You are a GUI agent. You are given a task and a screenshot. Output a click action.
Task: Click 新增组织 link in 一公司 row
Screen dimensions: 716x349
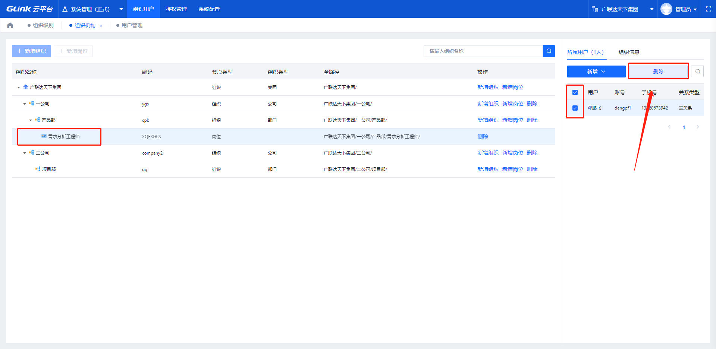point(488,104)
